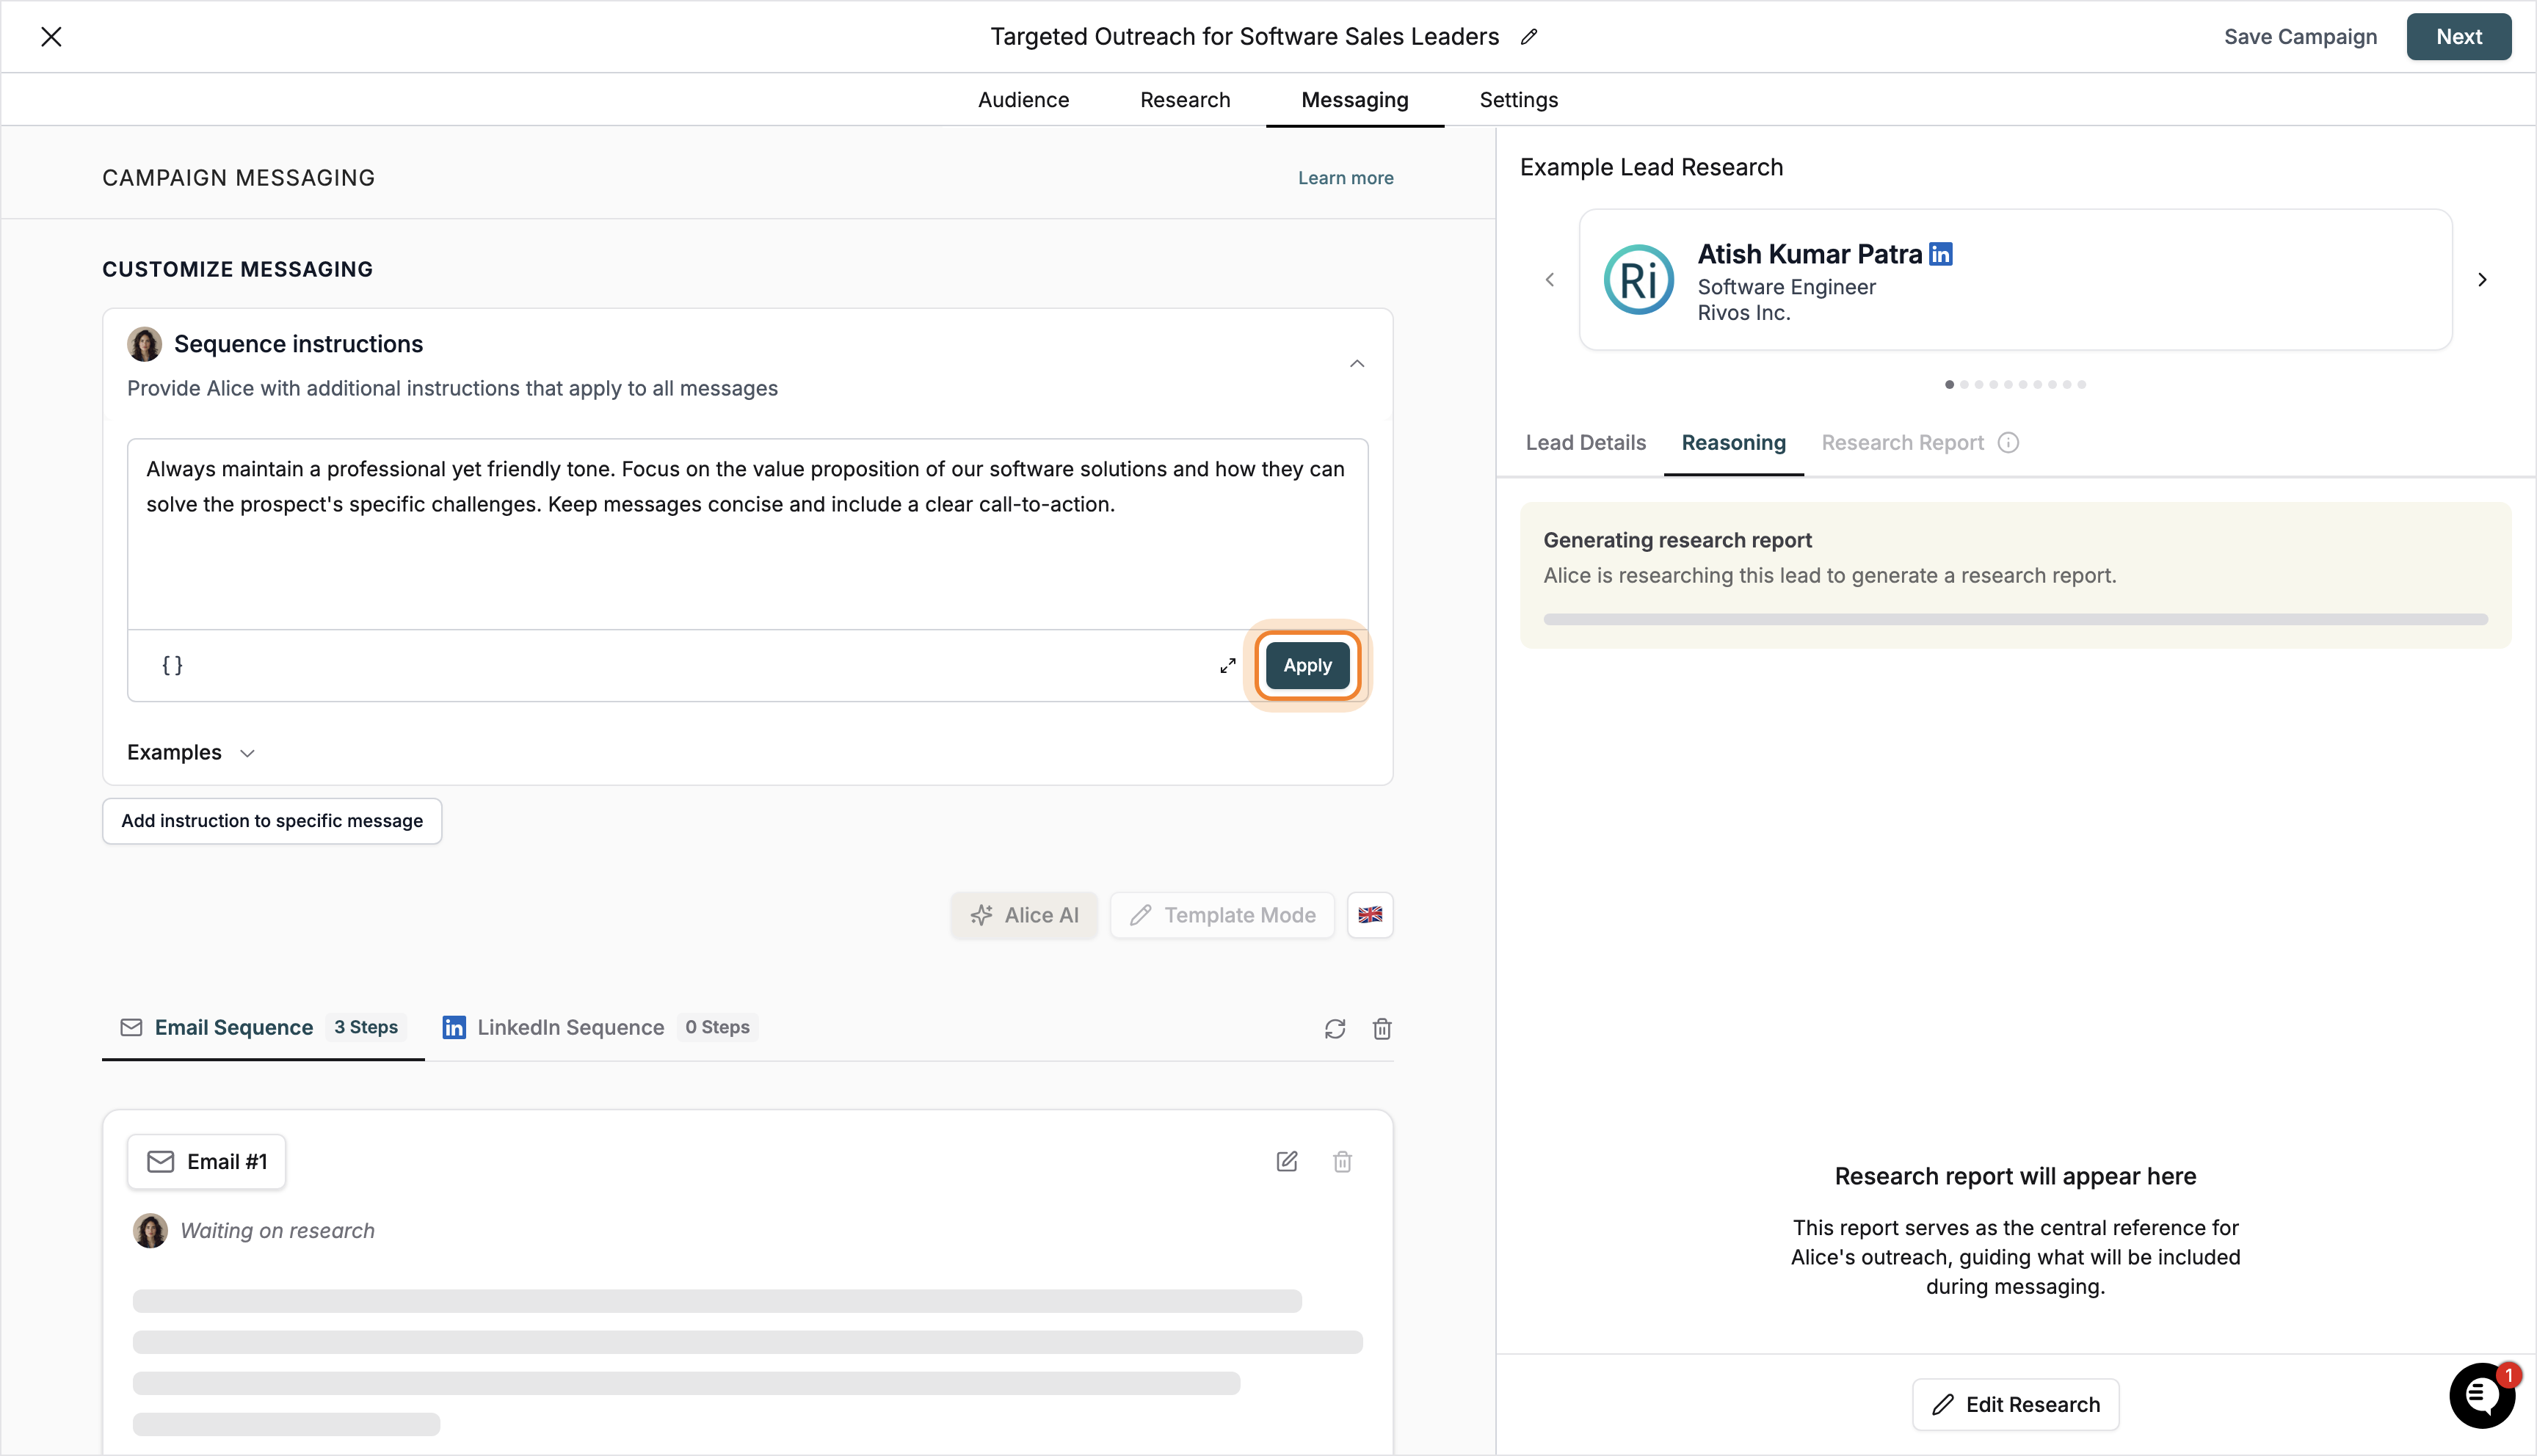Click the pencil icon to rename campaign title
This screenshot has height=1456, width=2537.
(x=1528, y=37)
